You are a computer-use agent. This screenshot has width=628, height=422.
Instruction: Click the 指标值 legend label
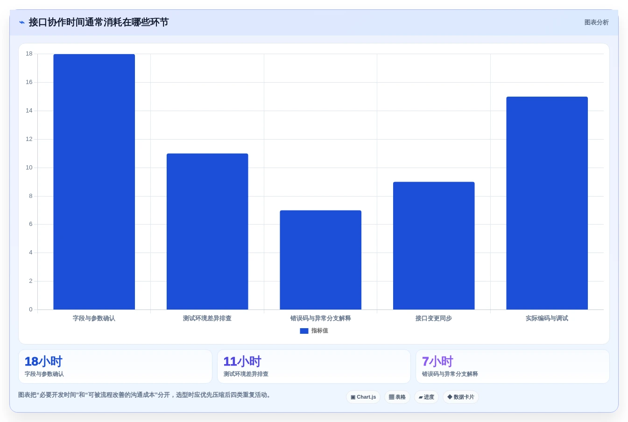[320, 331]
